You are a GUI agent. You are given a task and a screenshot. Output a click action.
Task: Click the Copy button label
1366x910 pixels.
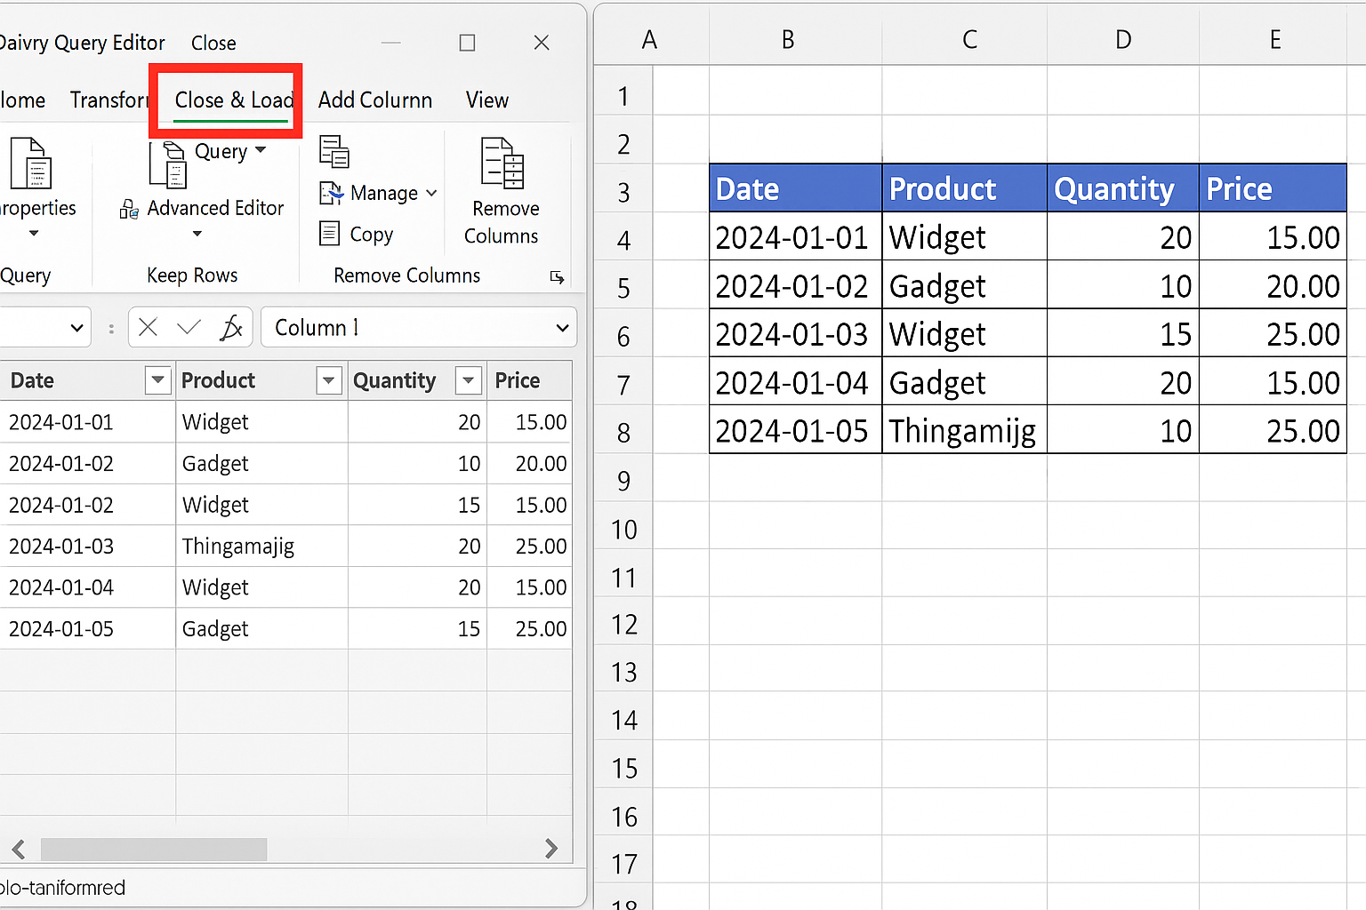click(371, 235)
